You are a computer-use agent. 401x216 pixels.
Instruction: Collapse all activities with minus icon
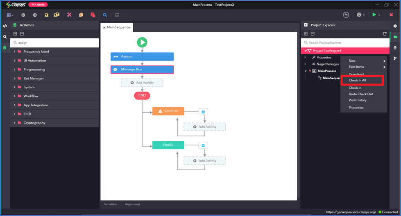tap(22, 34)
